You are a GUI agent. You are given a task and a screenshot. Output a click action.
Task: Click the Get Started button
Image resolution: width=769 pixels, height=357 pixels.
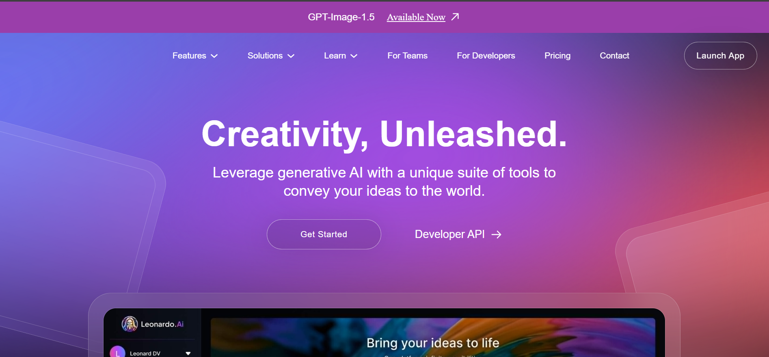point(324,234)
